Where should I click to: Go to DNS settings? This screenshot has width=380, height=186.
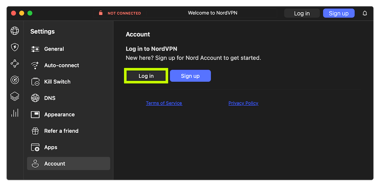click(x=68, y=98)
